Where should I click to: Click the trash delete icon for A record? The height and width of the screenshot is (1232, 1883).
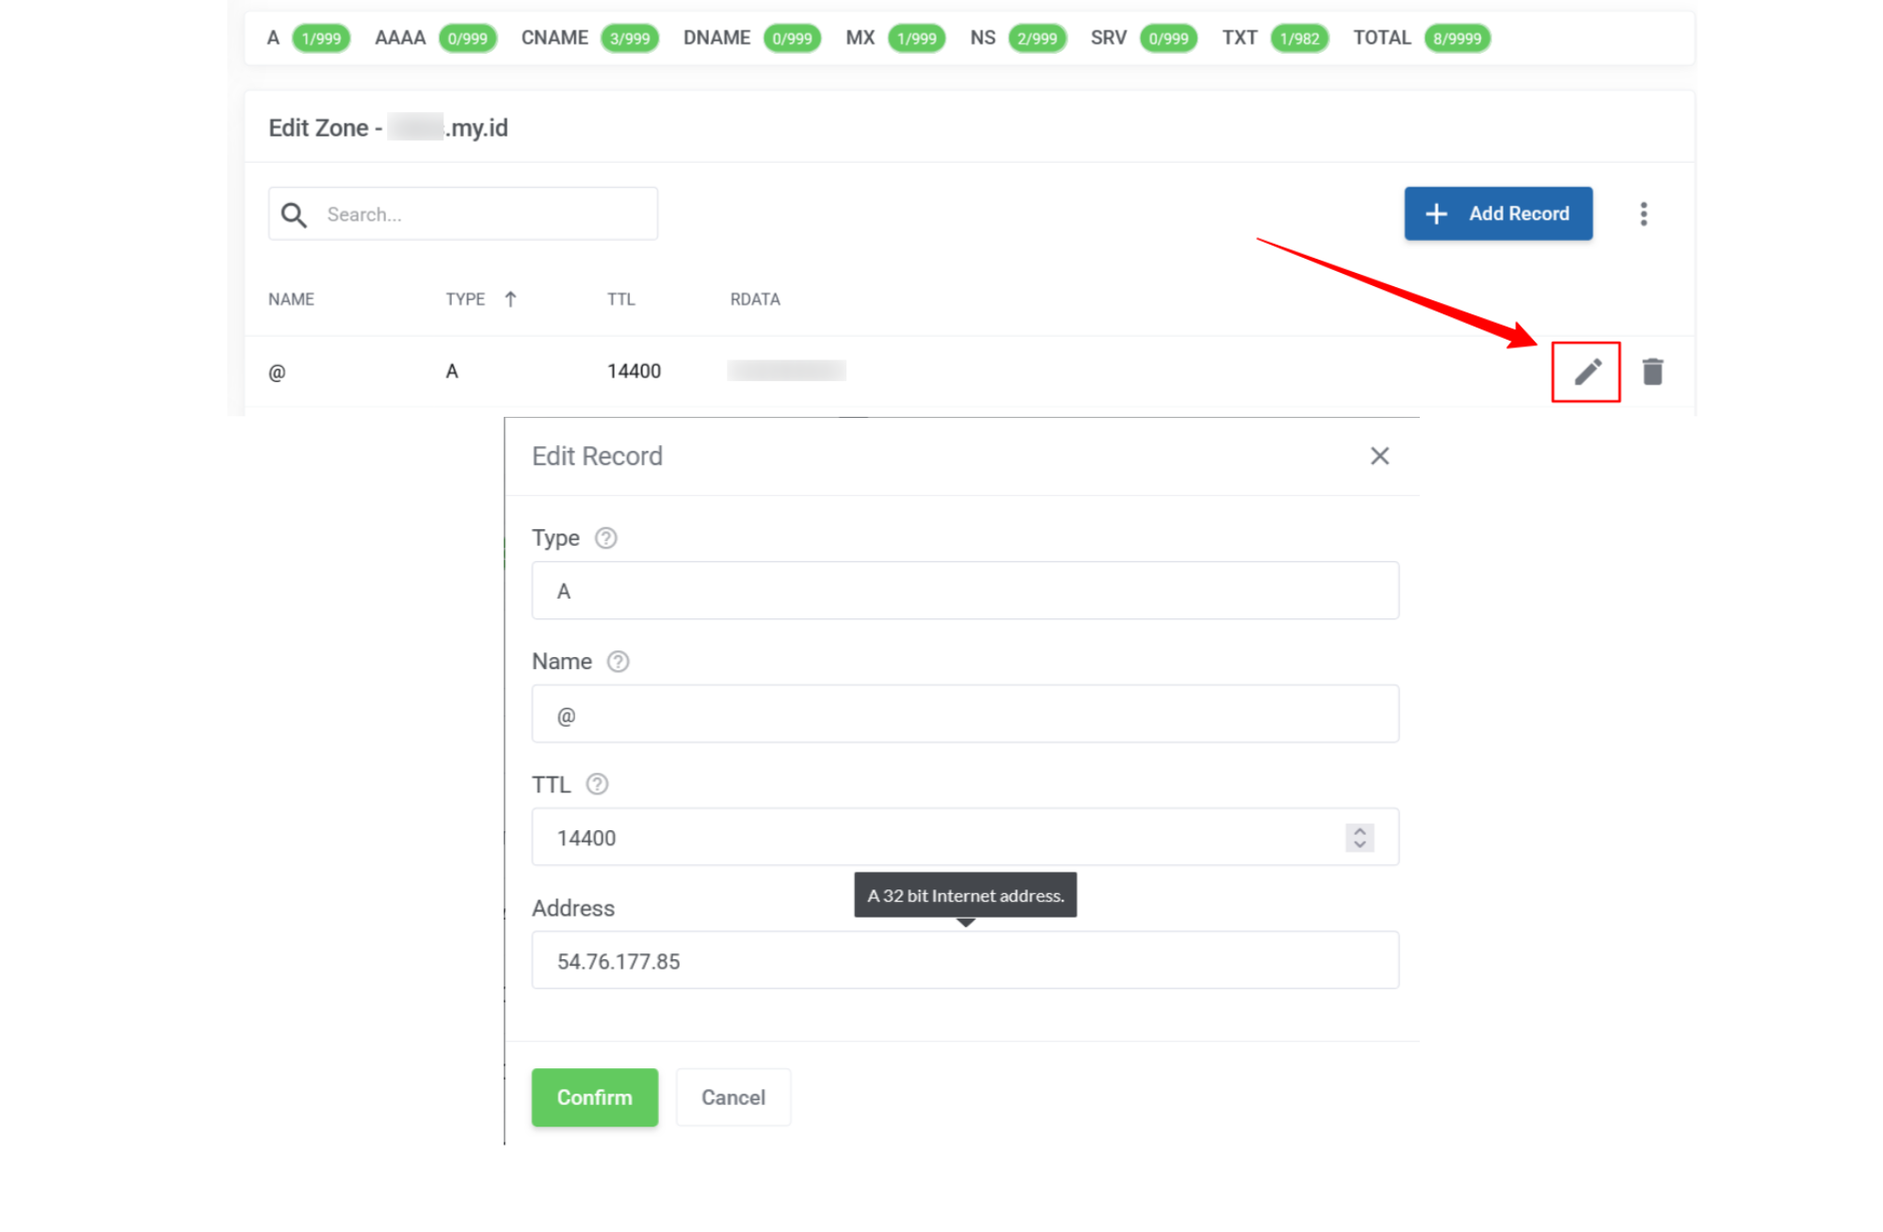(x=1652, y=372)
